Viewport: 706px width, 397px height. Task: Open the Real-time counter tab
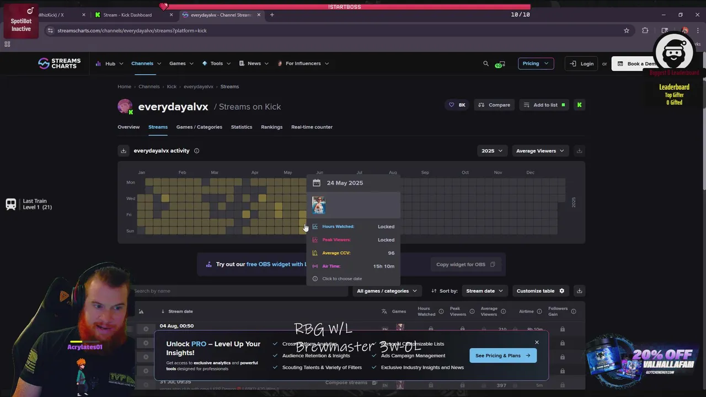(312, 127)
